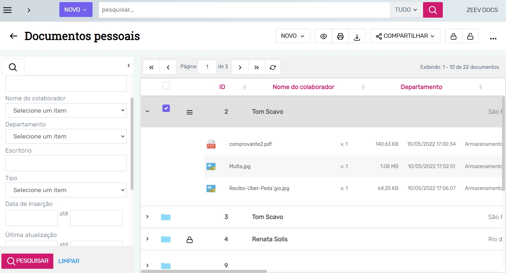Click the LIMPAR link
This screenshot has width=506, height=273.
pos(69,261)
